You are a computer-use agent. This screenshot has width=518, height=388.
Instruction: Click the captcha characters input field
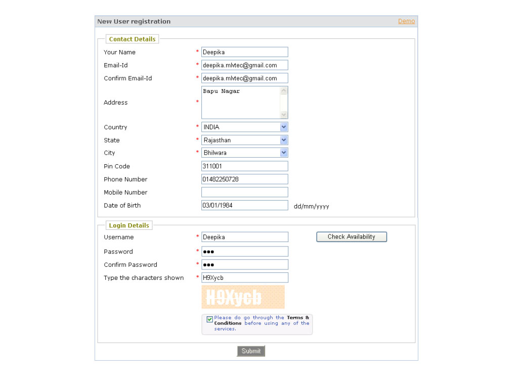(x=244, y=278)
